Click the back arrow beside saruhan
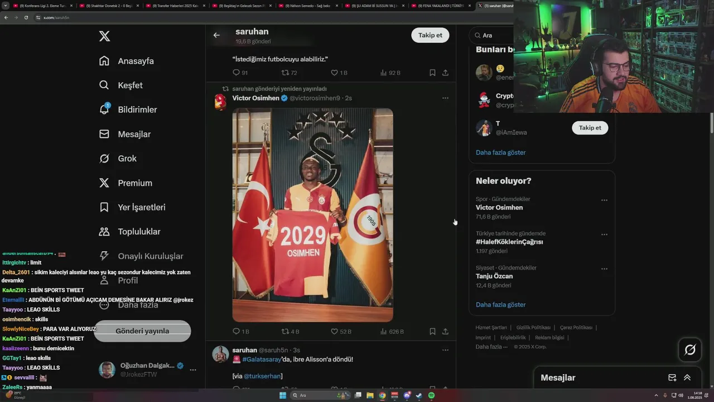The image size is (714, 402). click(x=216, y=35)
